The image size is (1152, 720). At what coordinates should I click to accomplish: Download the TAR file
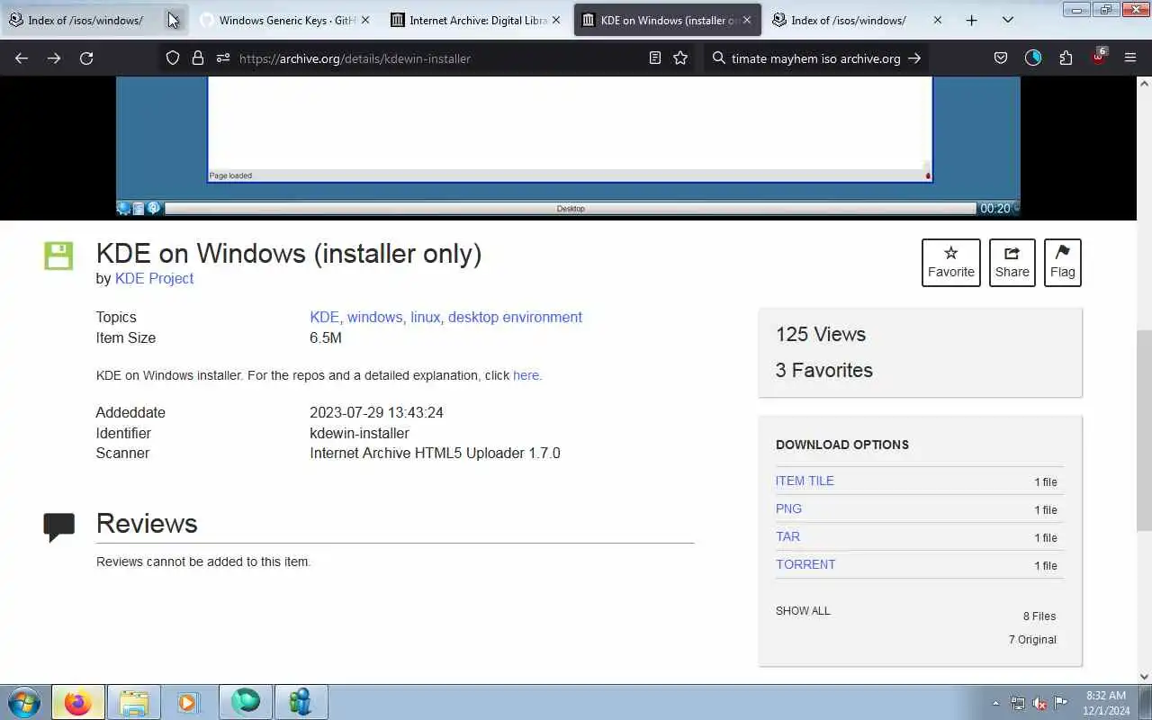[787, 536]
